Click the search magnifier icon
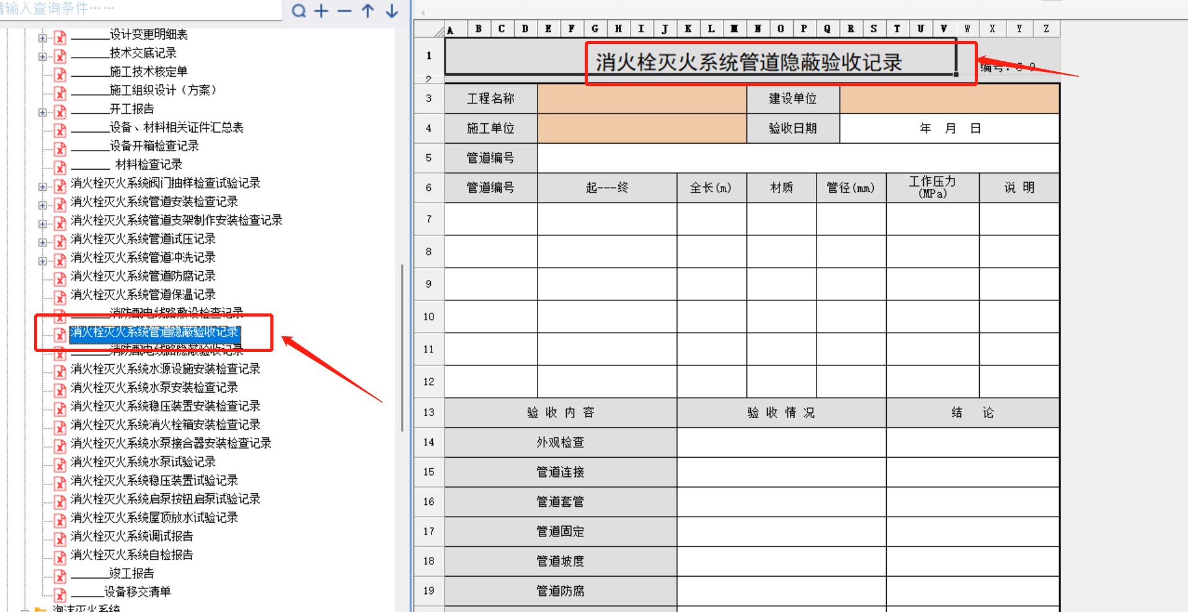Viewport: 1188px width, 612px height. tap(299, 11)
